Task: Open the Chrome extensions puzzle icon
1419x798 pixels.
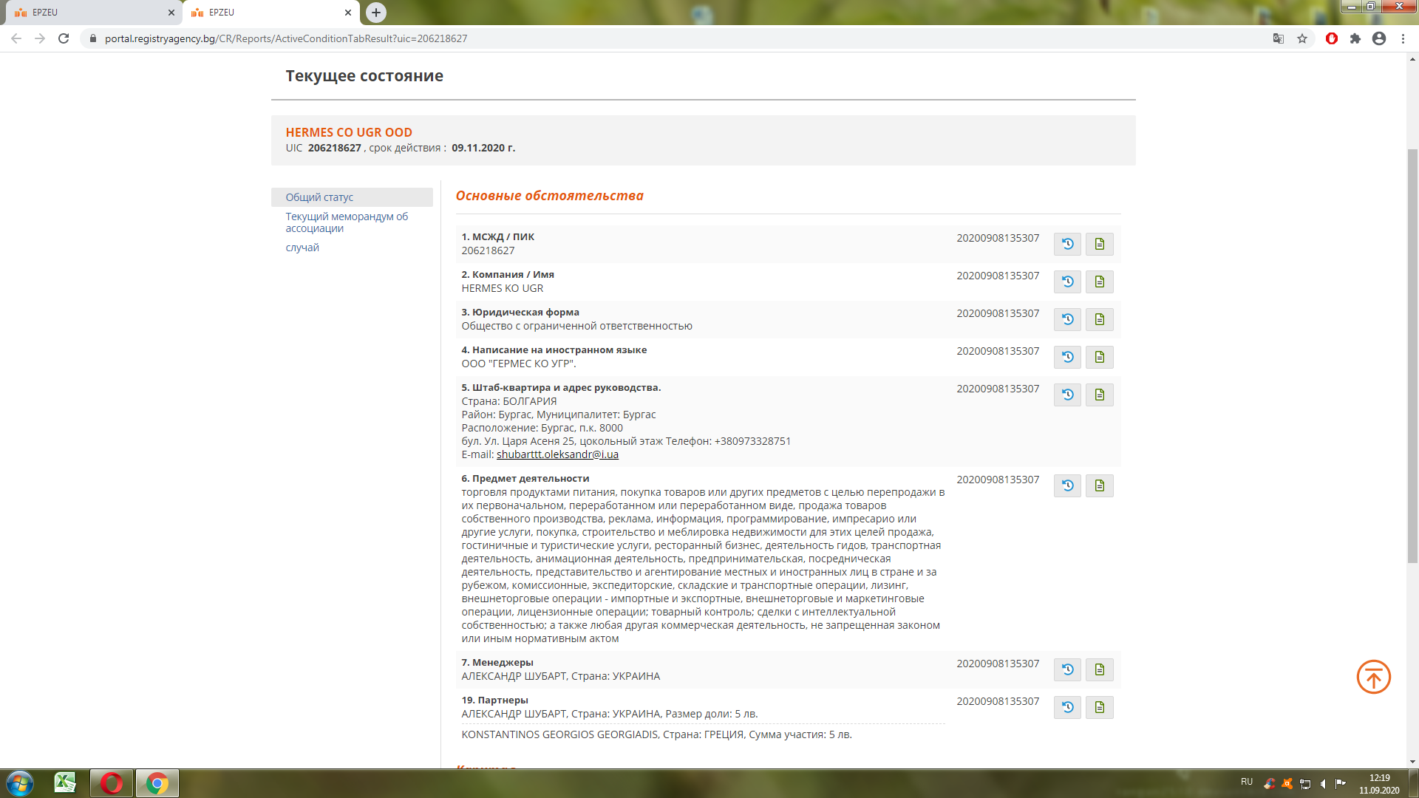Action: pyautogui.click(x=1355, y=38)
